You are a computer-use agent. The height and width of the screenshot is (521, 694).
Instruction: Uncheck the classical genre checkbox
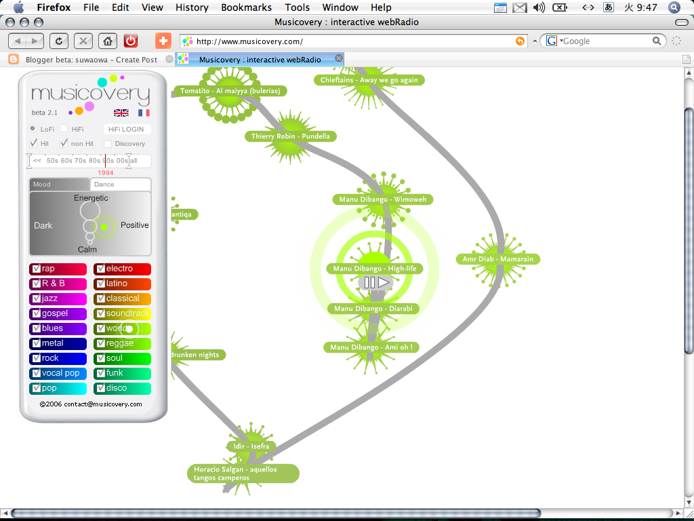coord(100,298)
